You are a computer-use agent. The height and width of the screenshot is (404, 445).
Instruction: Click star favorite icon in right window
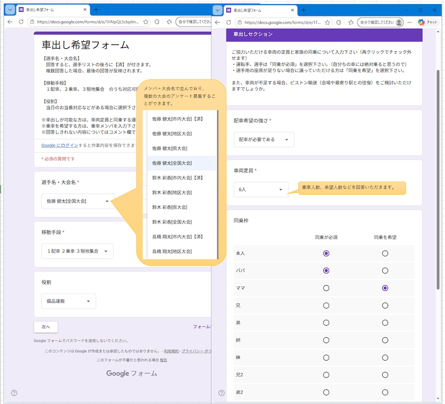pos(328,22)
